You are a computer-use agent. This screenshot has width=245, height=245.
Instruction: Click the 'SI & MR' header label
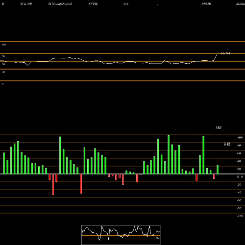[26, 4]
